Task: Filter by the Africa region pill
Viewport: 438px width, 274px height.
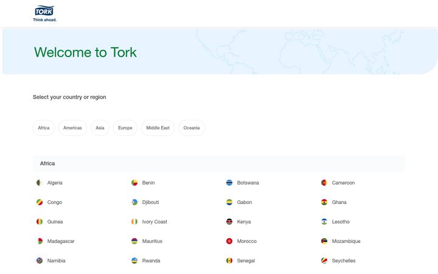Action: point(44,128)
